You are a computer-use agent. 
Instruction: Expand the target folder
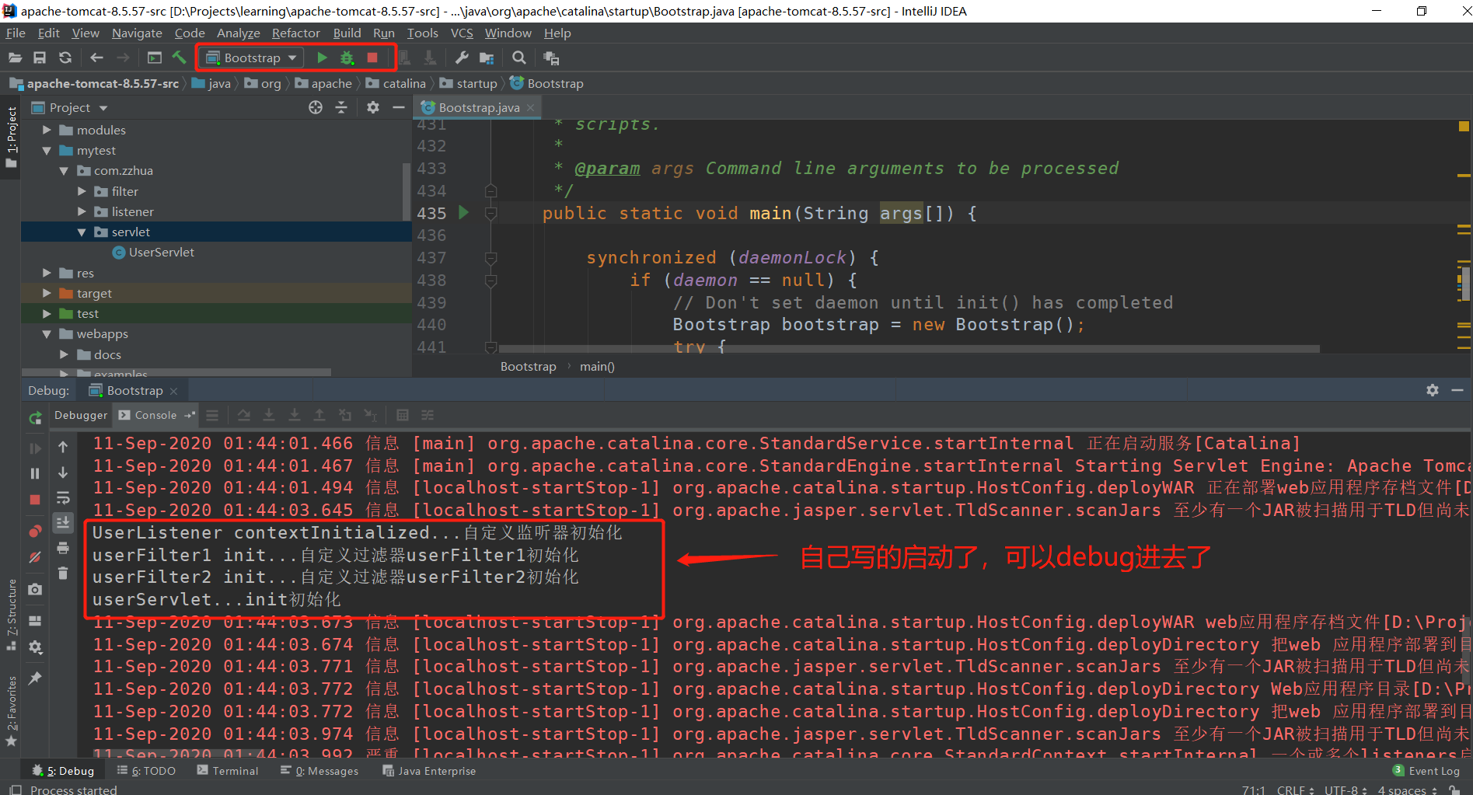47,294
